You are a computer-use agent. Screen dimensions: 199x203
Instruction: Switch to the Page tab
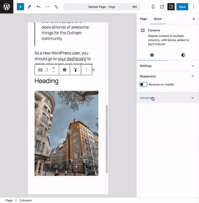pos(143,19)
